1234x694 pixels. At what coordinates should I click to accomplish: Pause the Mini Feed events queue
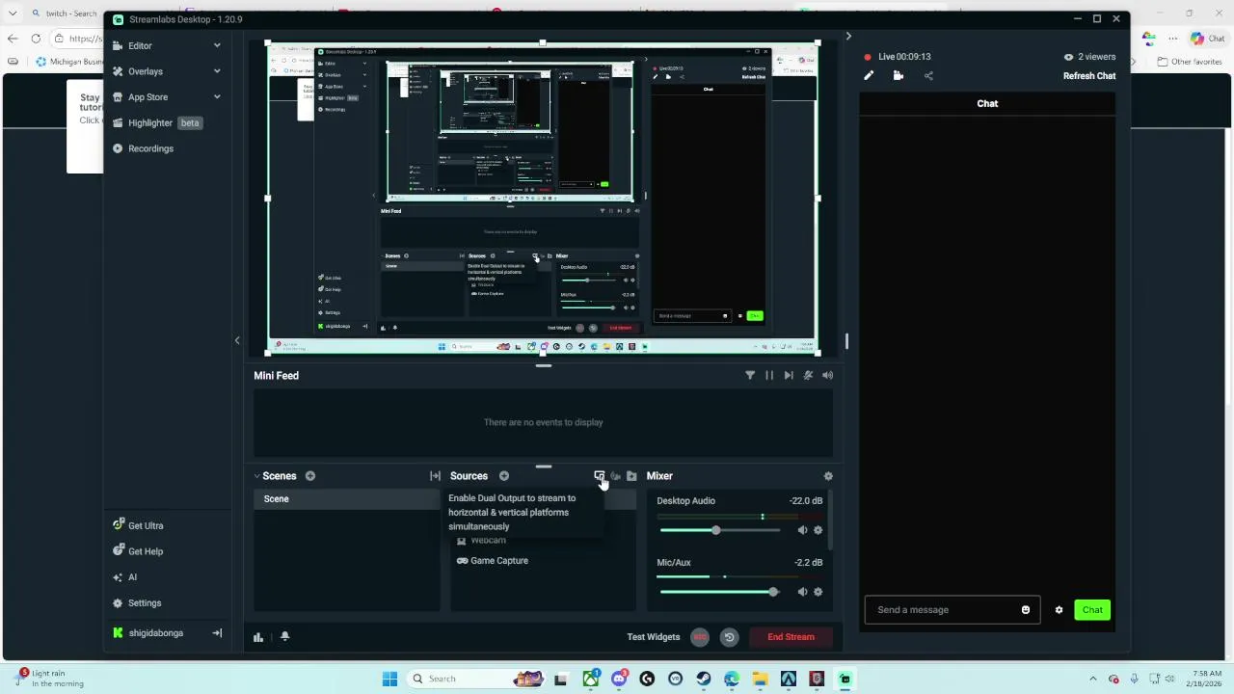tap(769, 376)
